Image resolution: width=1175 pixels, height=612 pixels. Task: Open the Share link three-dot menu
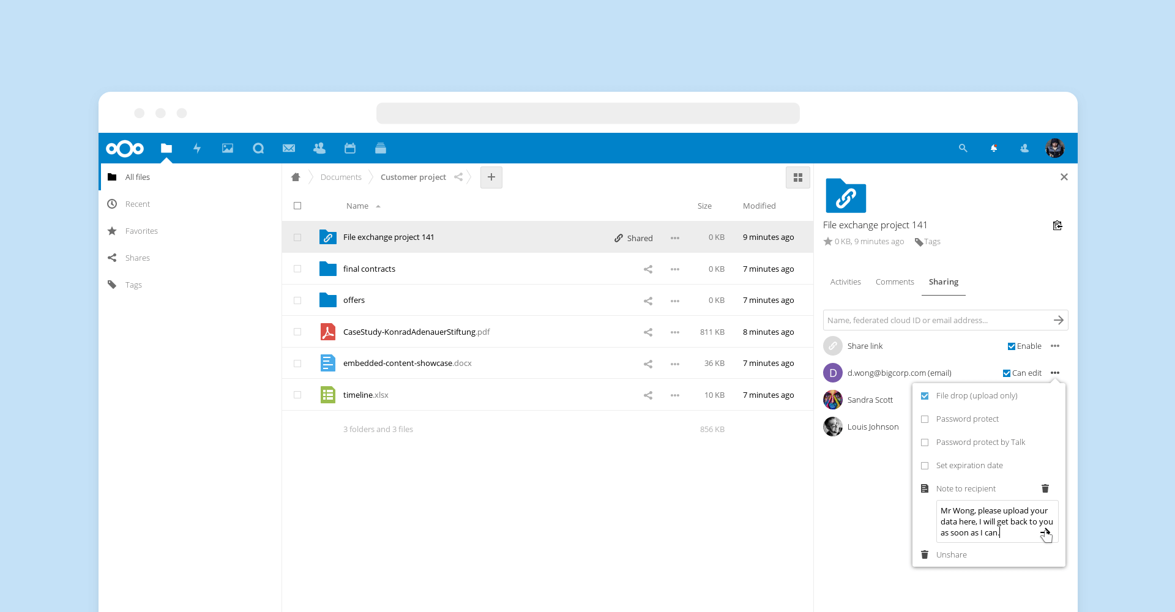click(1055, 346)
